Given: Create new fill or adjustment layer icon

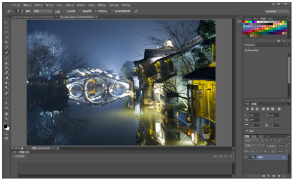Looking at the screenshot, I should [x=269, y=176].
